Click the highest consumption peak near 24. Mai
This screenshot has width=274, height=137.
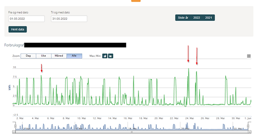(x=188, y=68)
